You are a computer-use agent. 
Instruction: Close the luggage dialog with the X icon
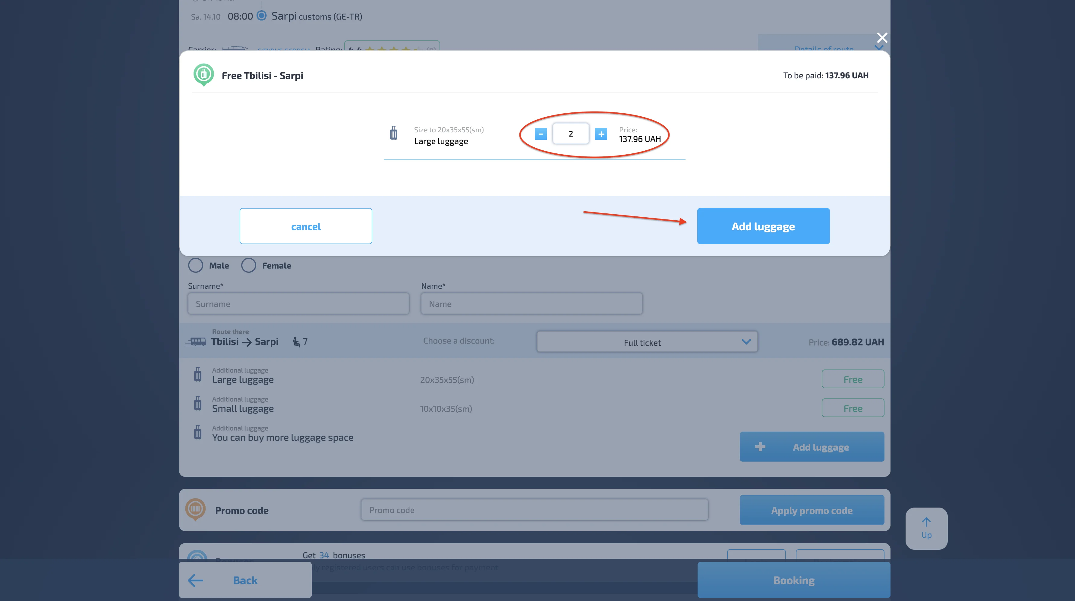click(x=882, y=38)
